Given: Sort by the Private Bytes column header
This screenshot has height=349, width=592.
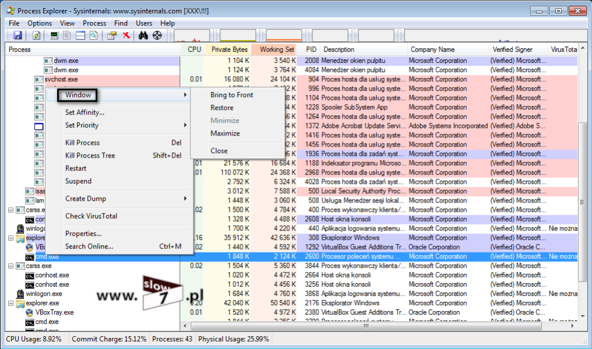Looking at the screenshot, I should point(227,49).
